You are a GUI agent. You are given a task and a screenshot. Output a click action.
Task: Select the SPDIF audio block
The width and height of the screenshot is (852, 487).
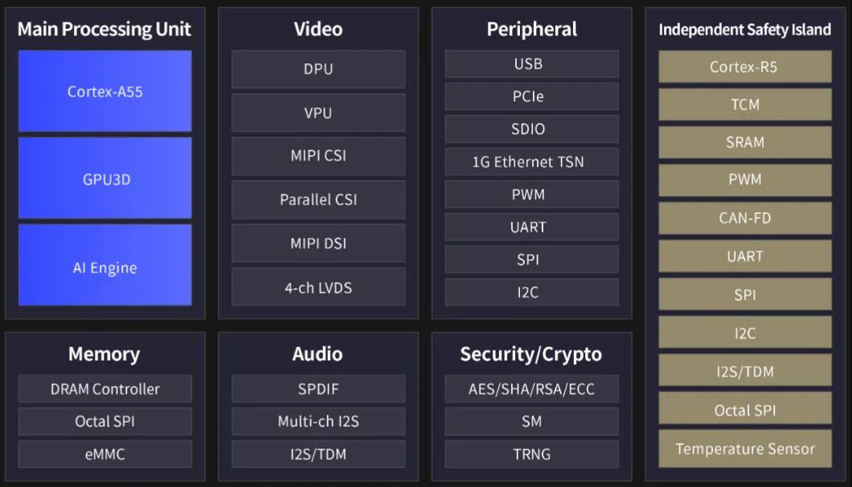[318, 389]
